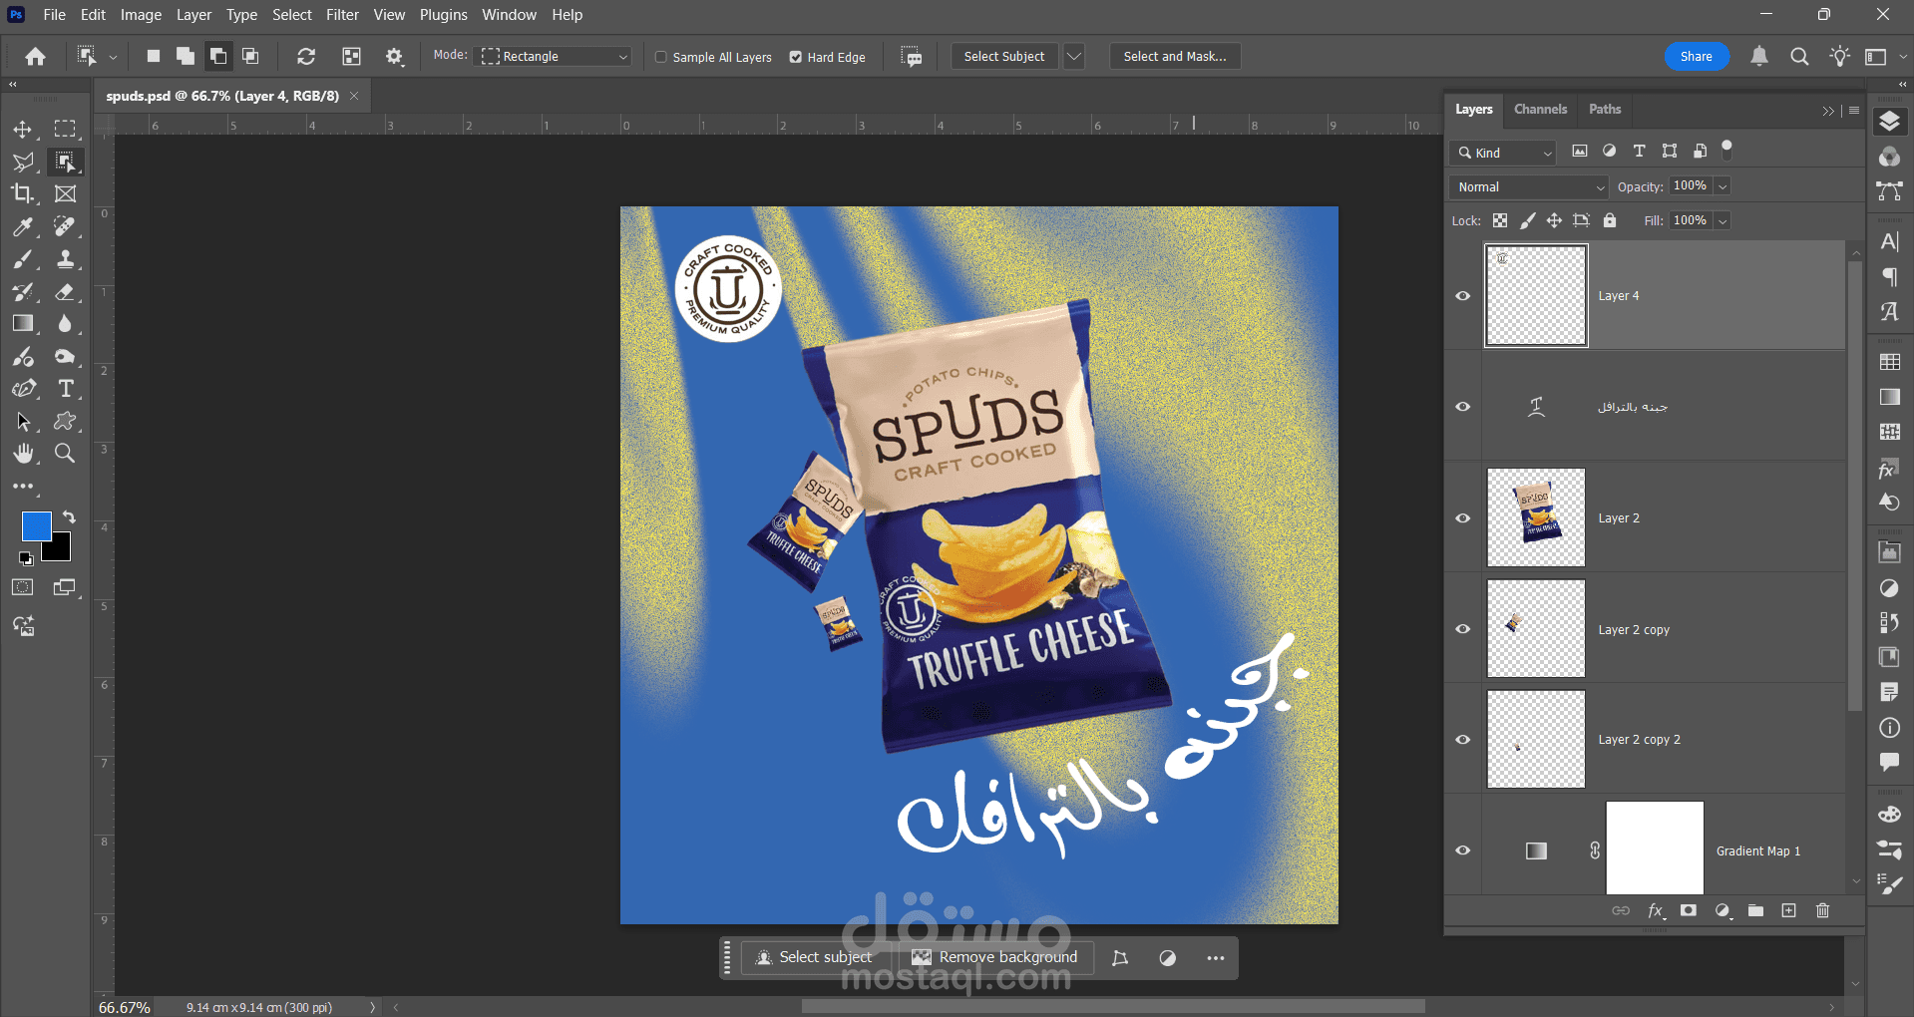Select the Spot Healing Brush tool
This screenshot has width=1914, height=1017.
click(x=65, y=226)
